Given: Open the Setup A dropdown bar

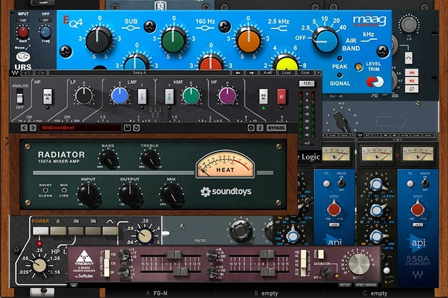Looking at the screenshot, I should pyautogui.click(x=139, y=73).
